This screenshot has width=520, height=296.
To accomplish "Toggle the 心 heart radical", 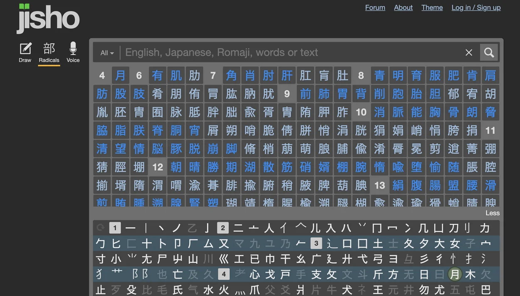I will (x=255, y=274).
